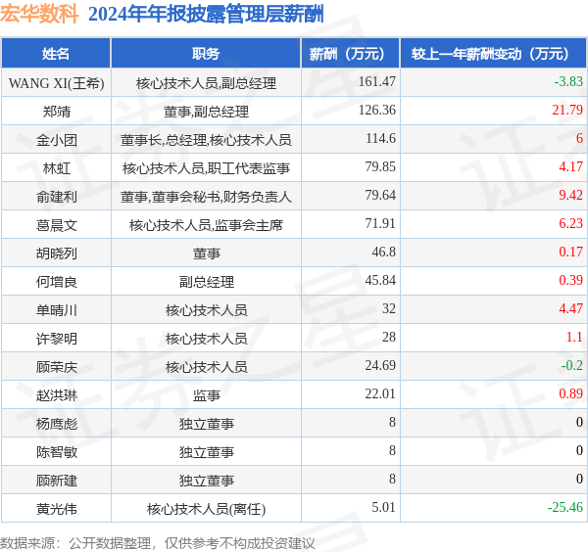Click the 宏华数科 company title
The width and height of the screenshot is (588, 552).
point(39,14)
